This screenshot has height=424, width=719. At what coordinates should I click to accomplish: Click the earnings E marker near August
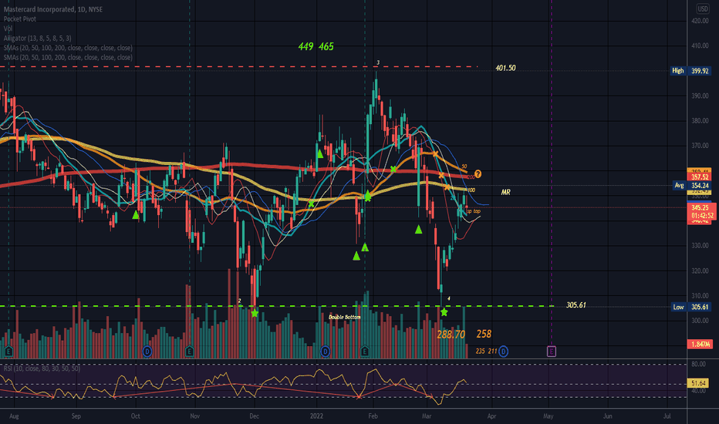point(8,352)
